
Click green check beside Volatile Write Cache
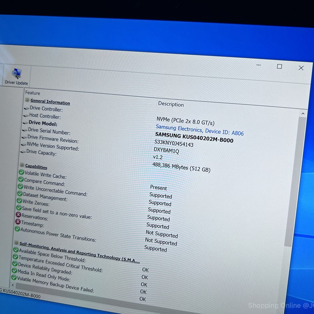(21, 172)
